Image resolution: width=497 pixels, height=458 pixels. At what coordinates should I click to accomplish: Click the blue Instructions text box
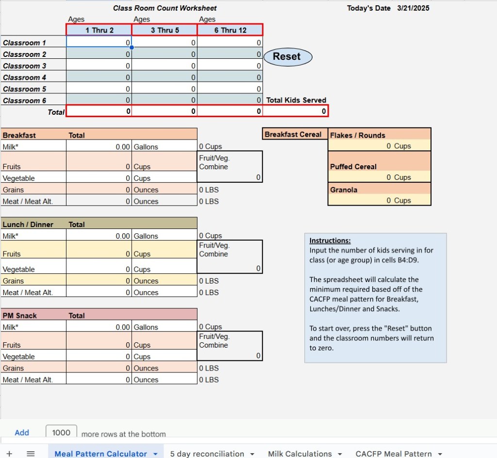click(x=375, y=298)
